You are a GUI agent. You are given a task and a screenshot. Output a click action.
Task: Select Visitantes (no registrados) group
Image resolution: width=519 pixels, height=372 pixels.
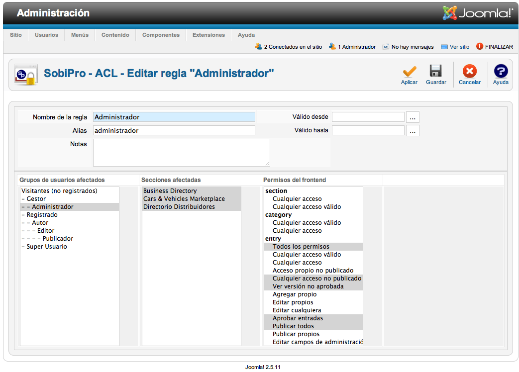(x=70, y=191)
